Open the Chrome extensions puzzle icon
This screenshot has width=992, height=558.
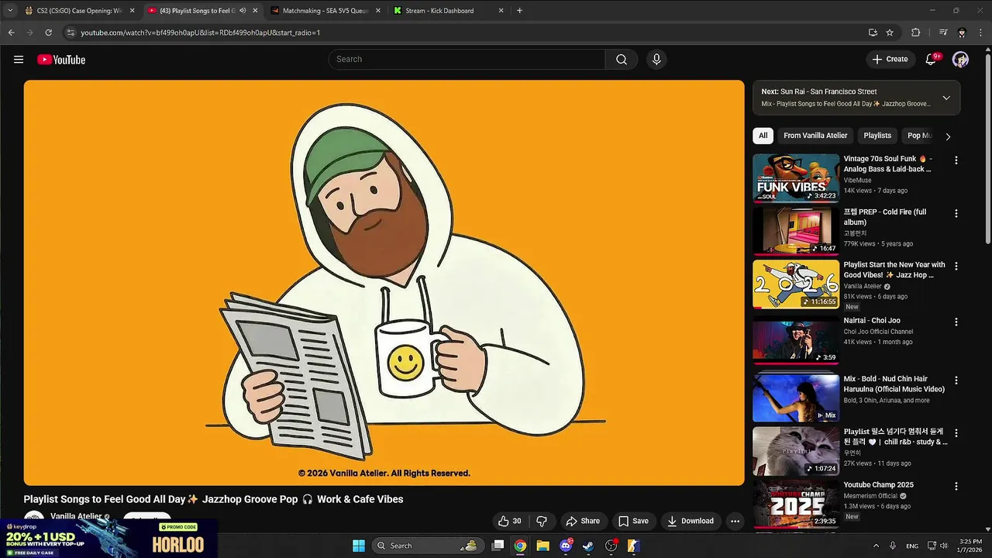[x=915, y=33]
